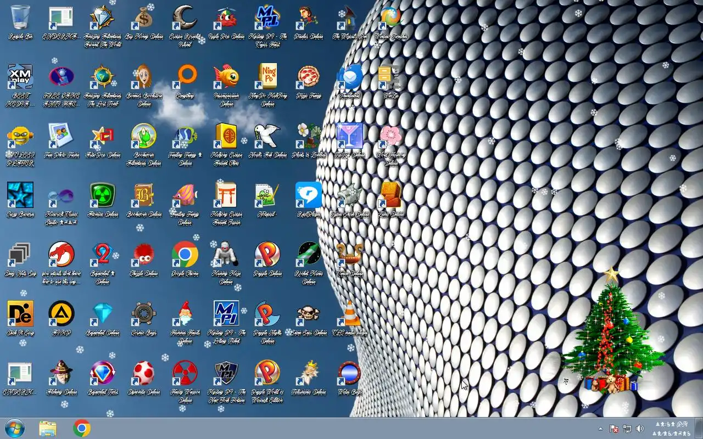Launch Astro Pop Deluxe star icon

click(103, 136)
